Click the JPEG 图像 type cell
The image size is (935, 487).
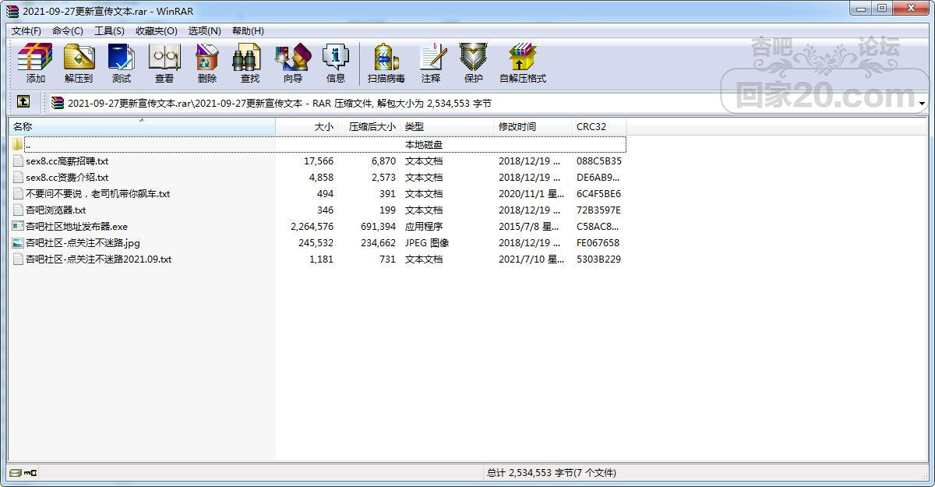pos(427,243)
